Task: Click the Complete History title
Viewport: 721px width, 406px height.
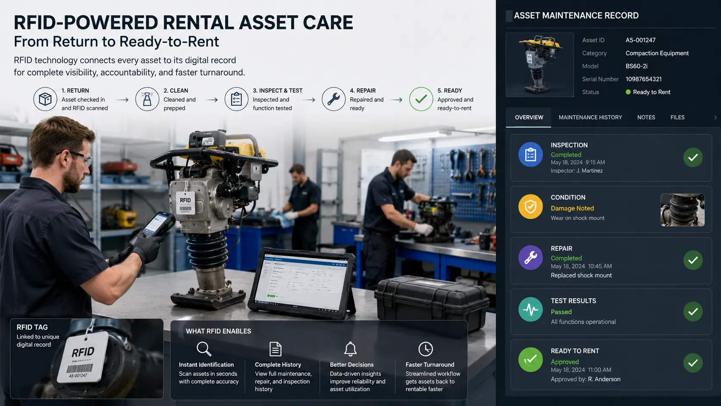Action: (278, 365)
